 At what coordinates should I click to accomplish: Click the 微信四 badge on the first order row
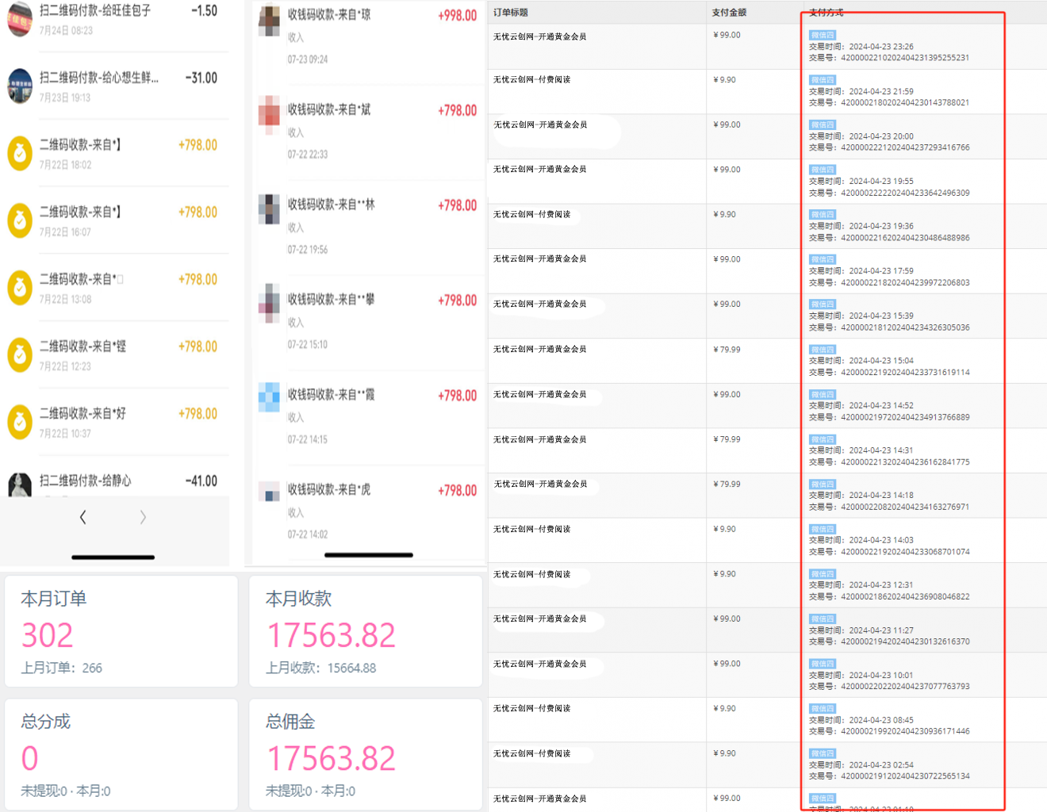pos(822,35)
